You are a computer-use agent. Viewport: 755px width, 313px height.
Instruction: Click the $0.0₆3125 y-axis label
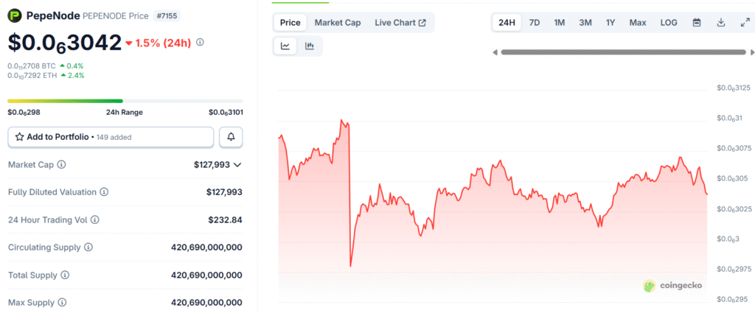(734, 88)
